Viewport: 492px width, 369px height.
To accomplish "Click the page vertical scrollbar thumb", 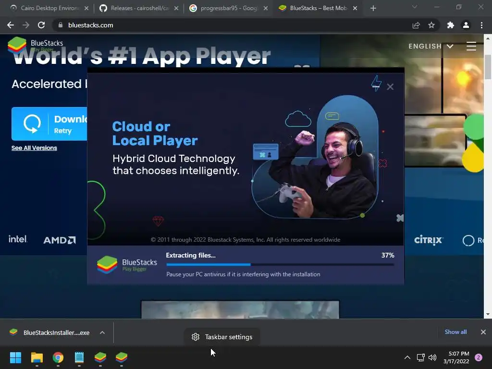I will tap(488, 67).
